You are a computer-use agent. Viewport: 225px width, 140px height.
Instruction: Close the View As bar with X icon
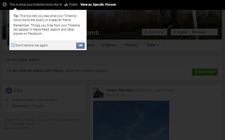(x=5, y=4)
